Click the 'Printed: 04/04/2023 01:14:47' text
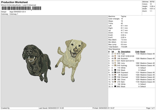Screen dimensions: 156x110 103,108
